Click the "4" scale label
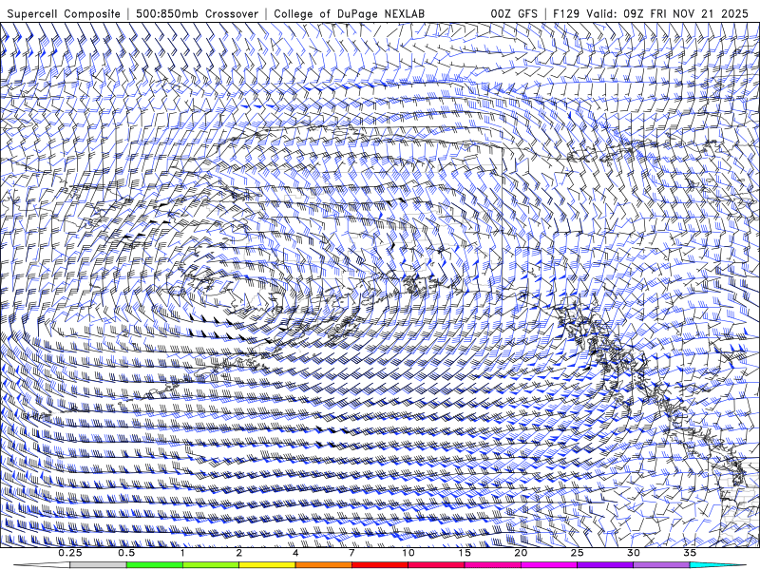The height and width of the screenshot is (570, 760). coord(295,553)
